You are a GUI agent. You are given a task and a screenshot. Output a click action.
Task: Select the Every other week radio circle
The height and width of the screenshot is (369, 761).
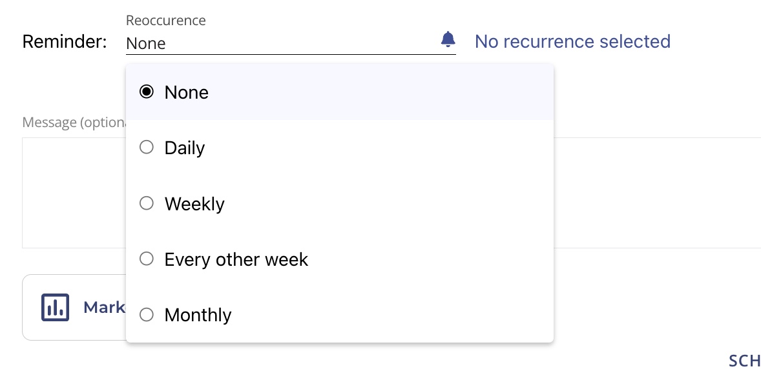click(x=147, y=259)
